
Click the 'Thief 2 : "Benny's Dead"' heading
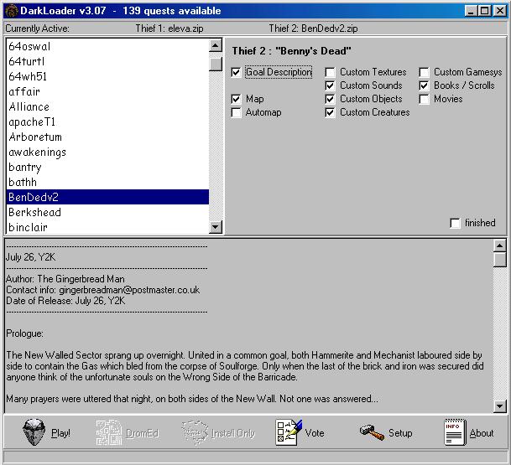tap(292, 51)
